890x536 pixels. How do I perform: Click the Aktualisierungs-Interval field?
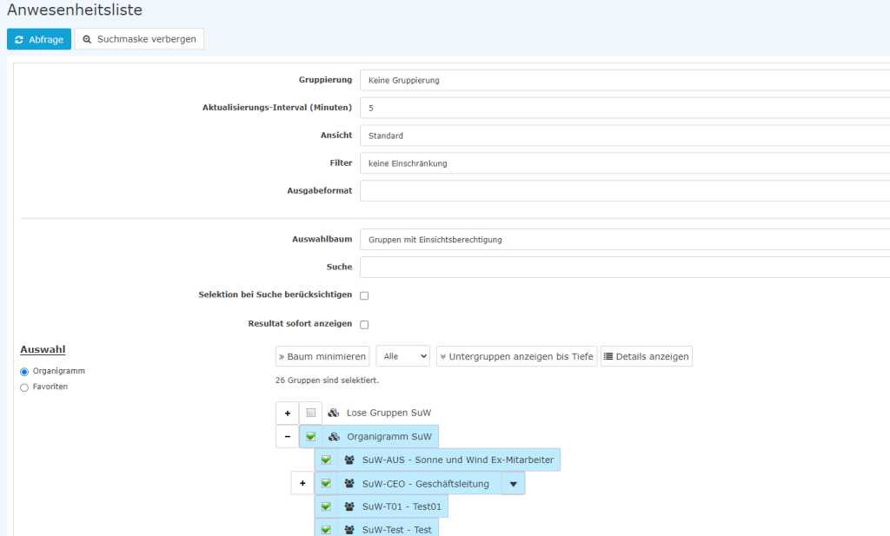coord(625,108)
